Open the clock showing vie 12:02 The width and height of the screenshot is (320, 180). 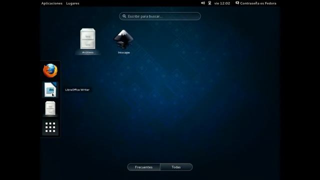click(x=222, y=3)
